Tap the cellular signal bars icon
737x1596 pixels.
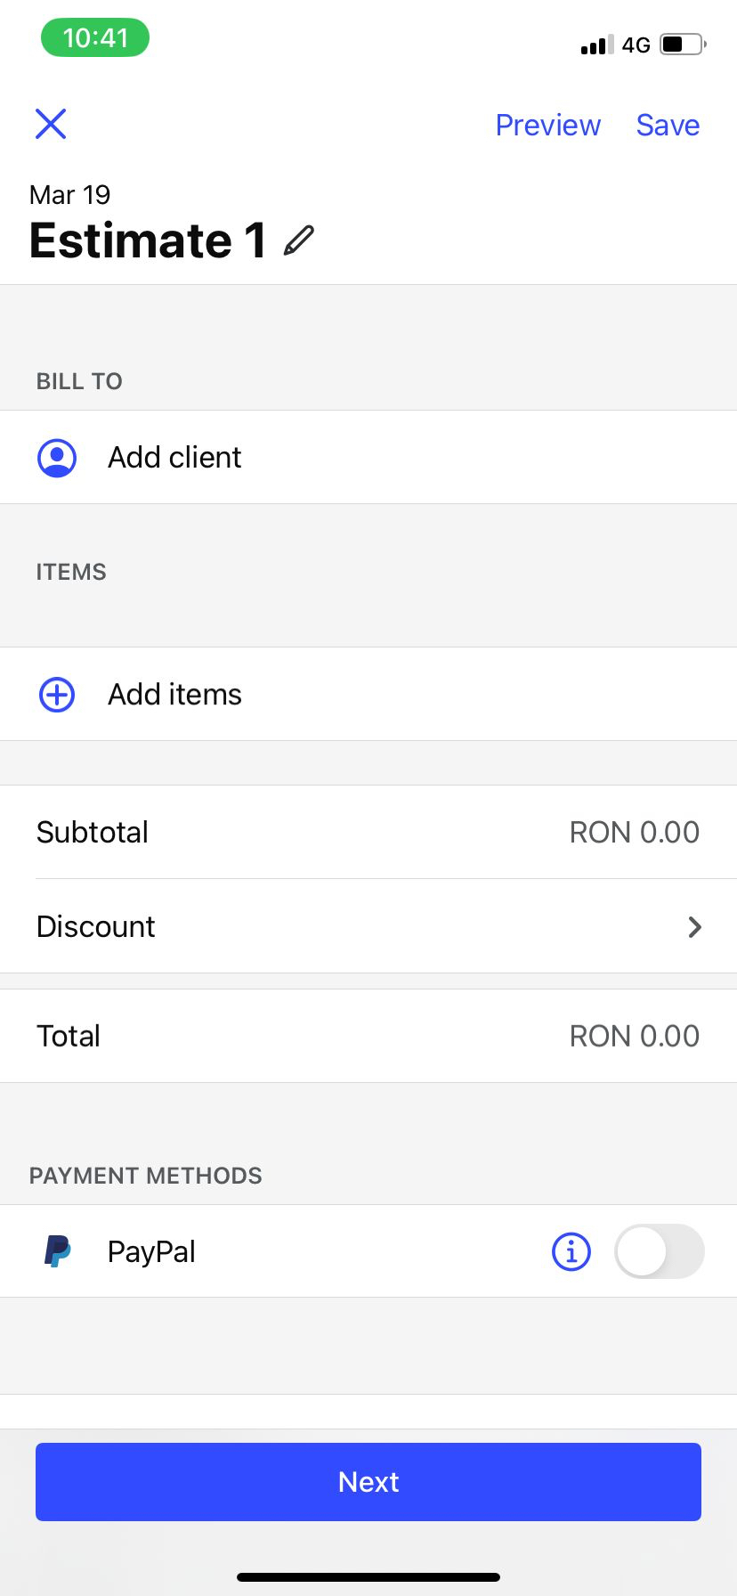pyautogui.click(x=596, y=45)
